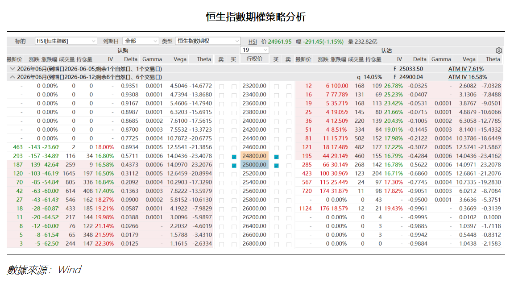
Task: Click put last price 720
Action: pyautogui.click(x=307, y=191)
